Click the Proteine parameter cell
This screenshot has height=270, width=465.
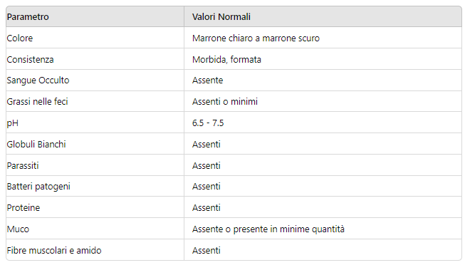(95, 207)
